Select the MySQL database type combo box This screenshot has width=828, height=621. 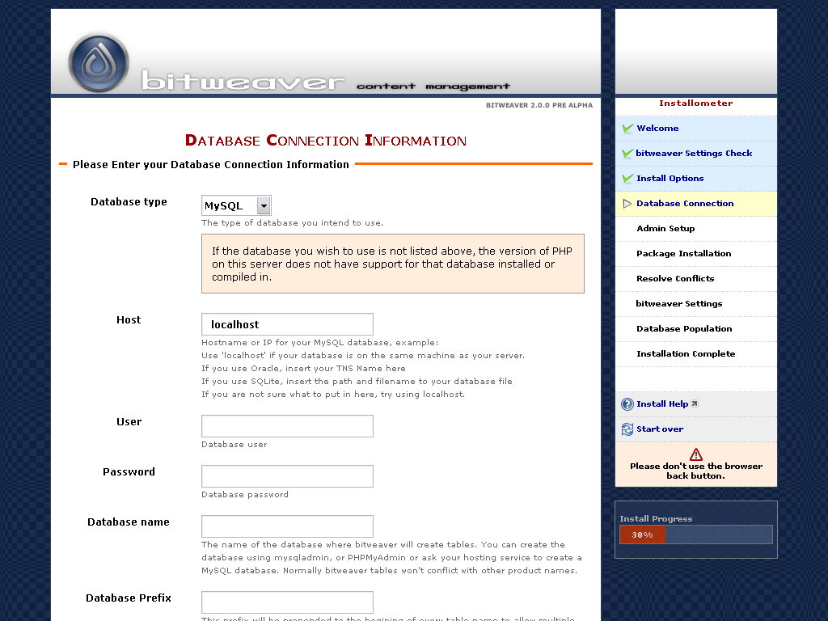click(x=236, y=205)
